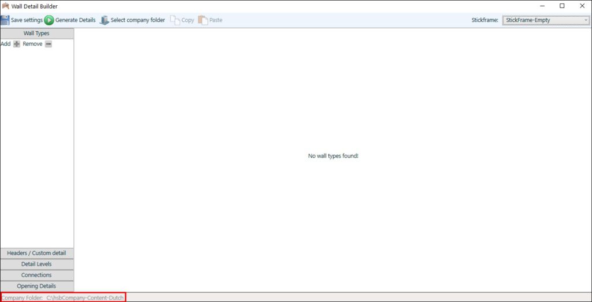Click the Paste label in toolbar
The image size is (592, 302).
[216, 20]
